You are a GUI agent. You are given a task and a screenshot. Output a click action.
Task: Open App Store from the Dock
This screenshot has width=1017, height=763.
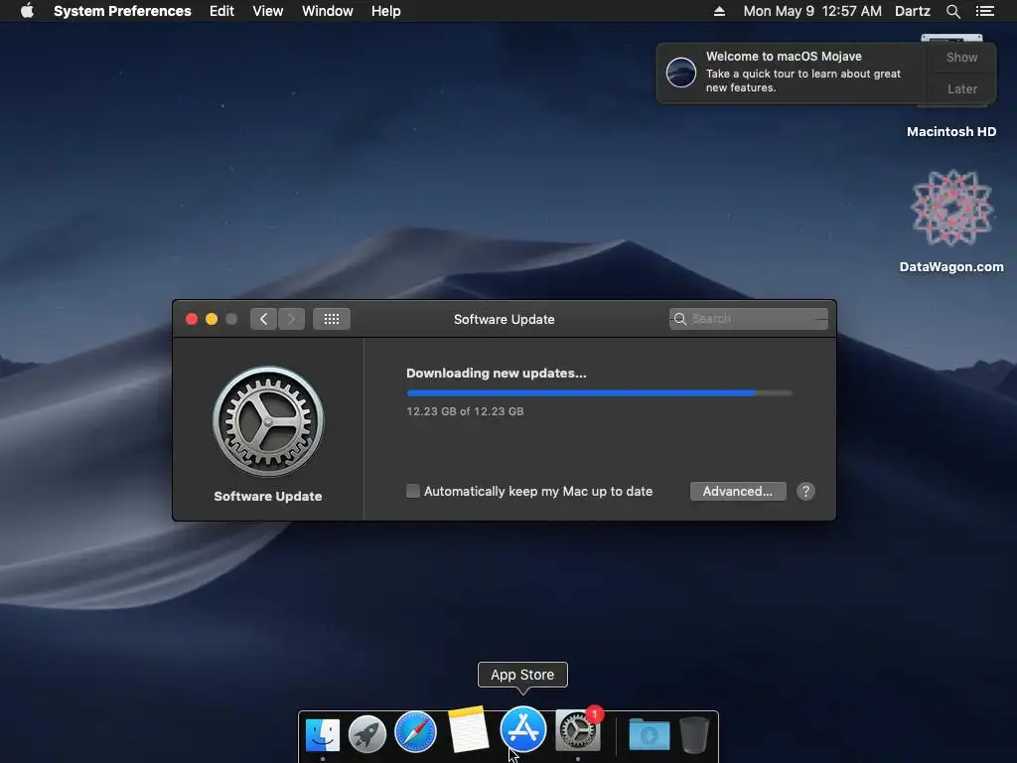tap(522, 729)
